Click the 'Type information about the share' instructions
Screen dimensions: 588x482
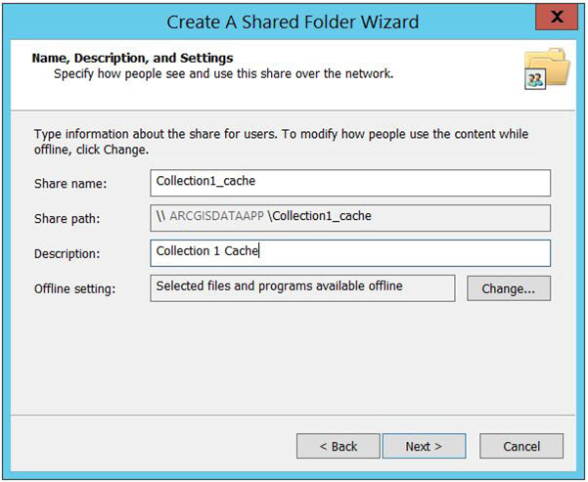(281, 142)
